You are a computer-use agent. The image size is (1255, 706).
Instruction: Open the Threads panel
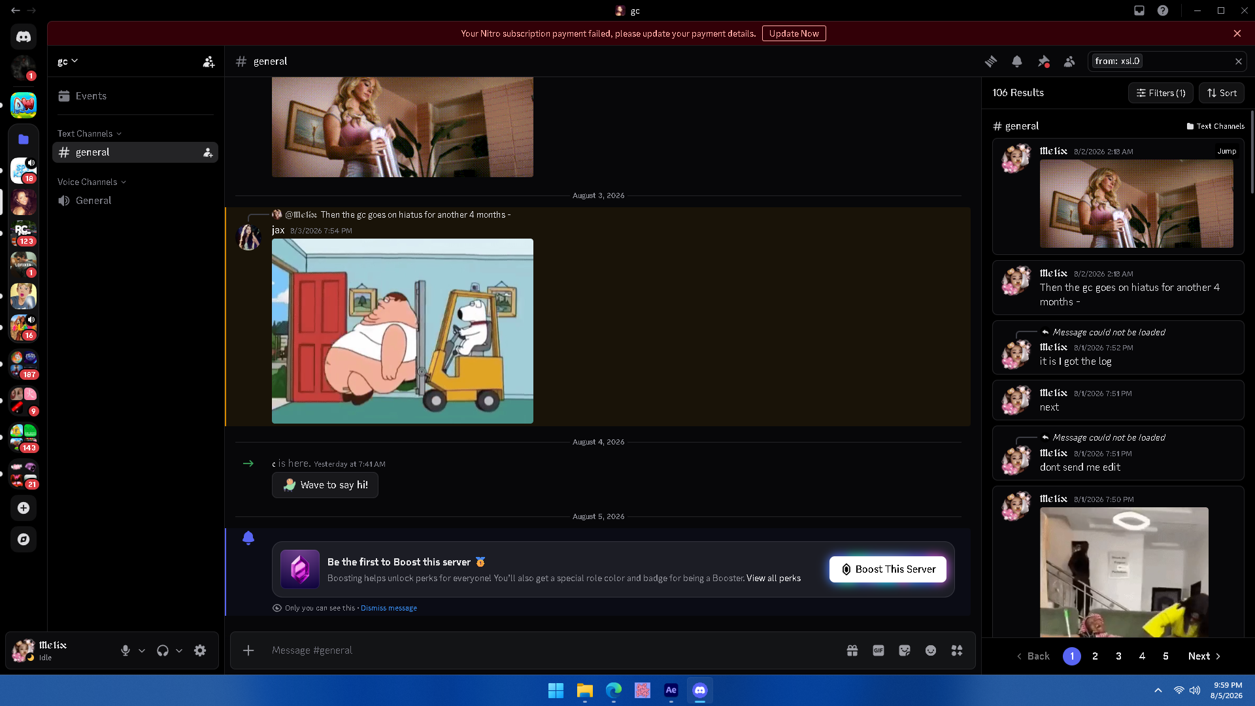[991, 61]
